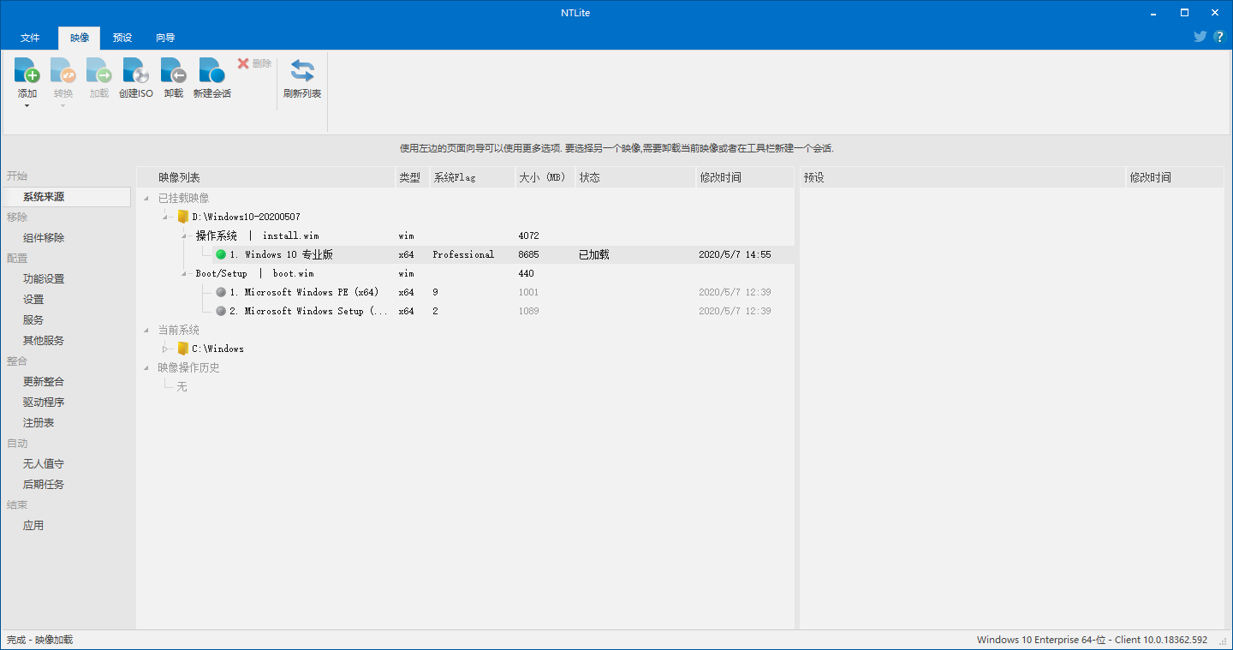This screenshot has height=650, width=1233.
Task: Expand the C:\Windows tree node
Action: (166, 349)
